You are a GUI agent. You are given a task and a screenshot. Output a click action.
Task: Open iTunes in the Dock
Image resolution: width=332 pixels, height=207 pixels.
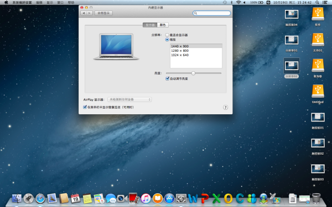(x=146, y=199)
